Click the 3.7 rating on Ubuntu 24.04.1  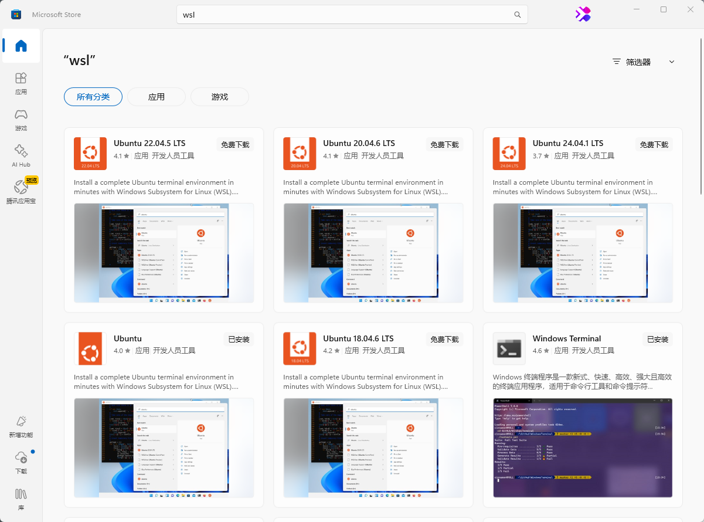pos(541,156)
